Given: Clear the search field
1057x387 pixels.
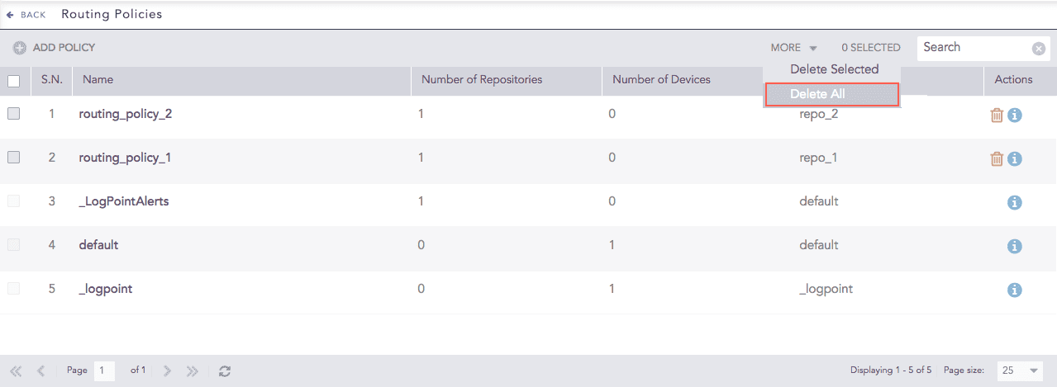Looking at the screenshot, I should tap(1039, 49).
